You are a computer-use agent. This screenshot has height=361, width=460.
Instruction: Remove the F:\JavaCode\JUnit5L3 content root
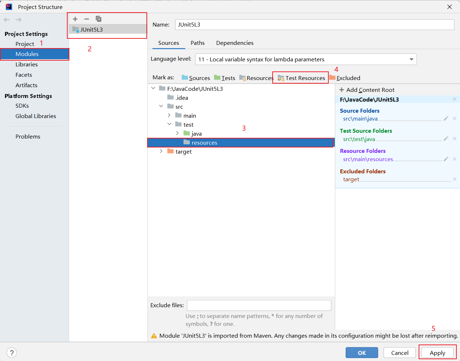[455, 99]
